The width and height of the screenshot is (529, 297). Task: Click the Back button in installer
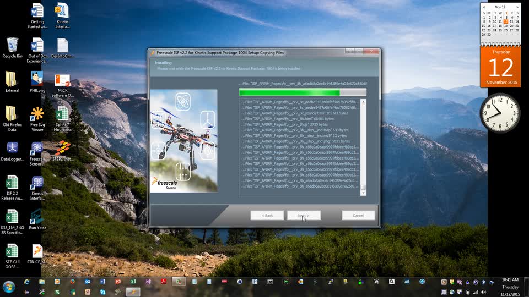pyautogui.click(x=267, y=215)
